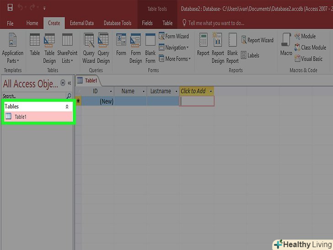
Task: Click the Undo arrow icon
Action: coord(21,8)
